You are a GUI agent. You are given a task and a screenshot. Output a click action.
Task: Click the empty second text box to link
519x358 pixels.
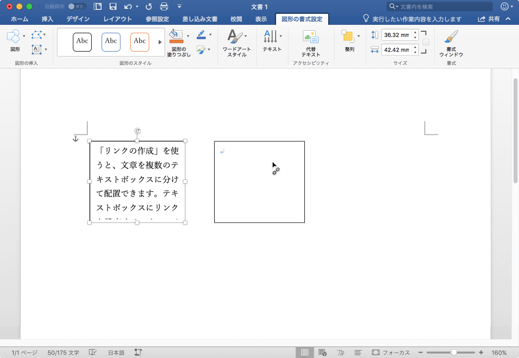point(260,182)
